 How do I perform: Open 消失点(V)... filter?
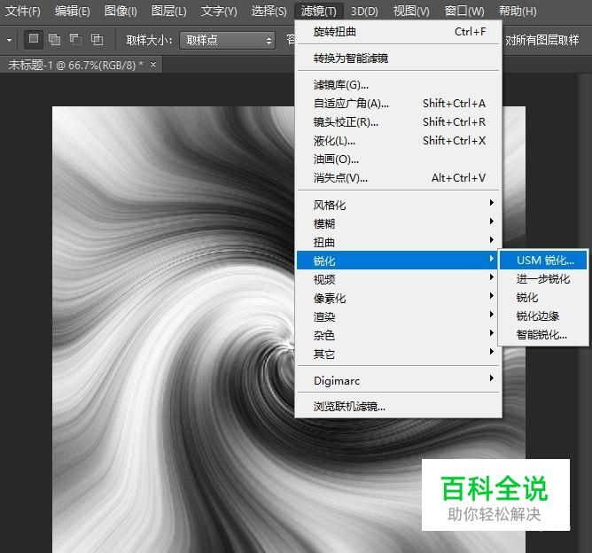click(x=398, y=178)
